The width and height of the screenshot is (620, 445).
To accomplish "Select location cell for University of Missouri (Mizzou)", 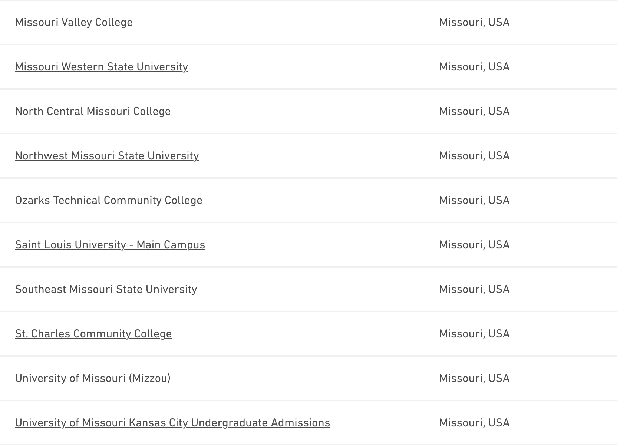I will 474,378.
